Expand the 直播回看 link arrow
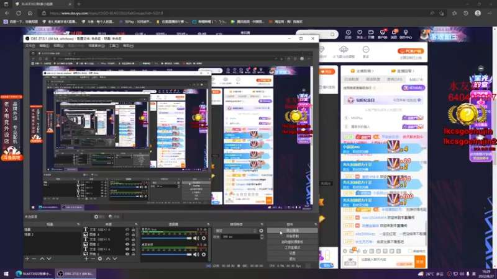The height and width of the screenshot is (279, 497). (x=413, y=71)
